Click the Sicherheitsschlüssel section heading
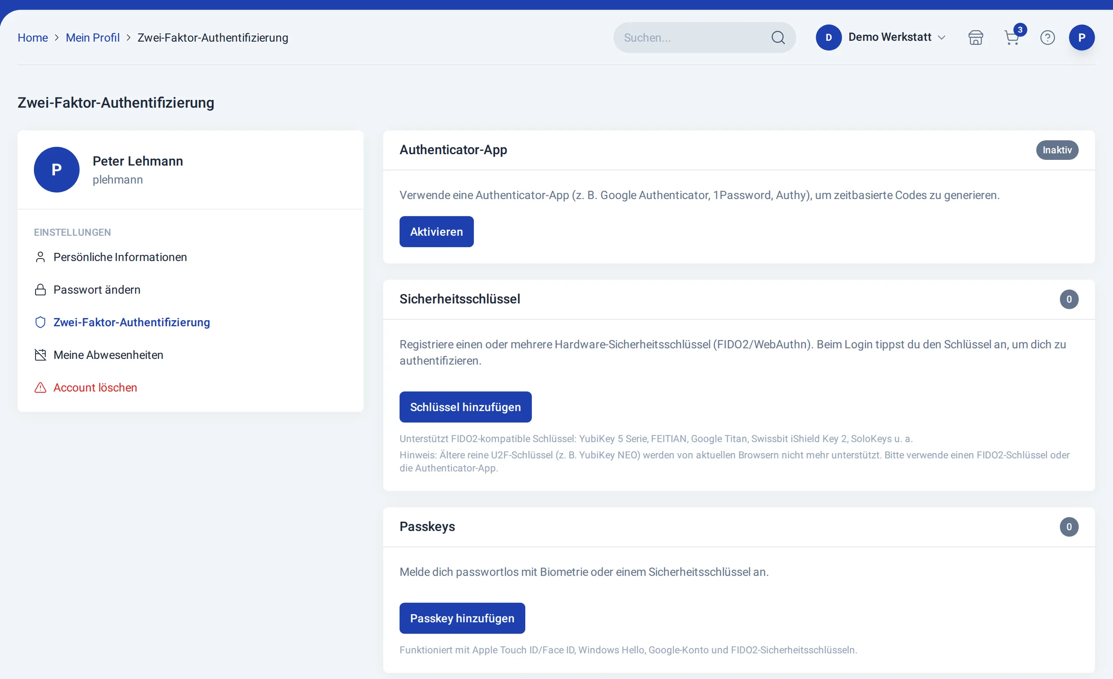The height and width of the screenshot is (679, 1113). tap(460, 299)
